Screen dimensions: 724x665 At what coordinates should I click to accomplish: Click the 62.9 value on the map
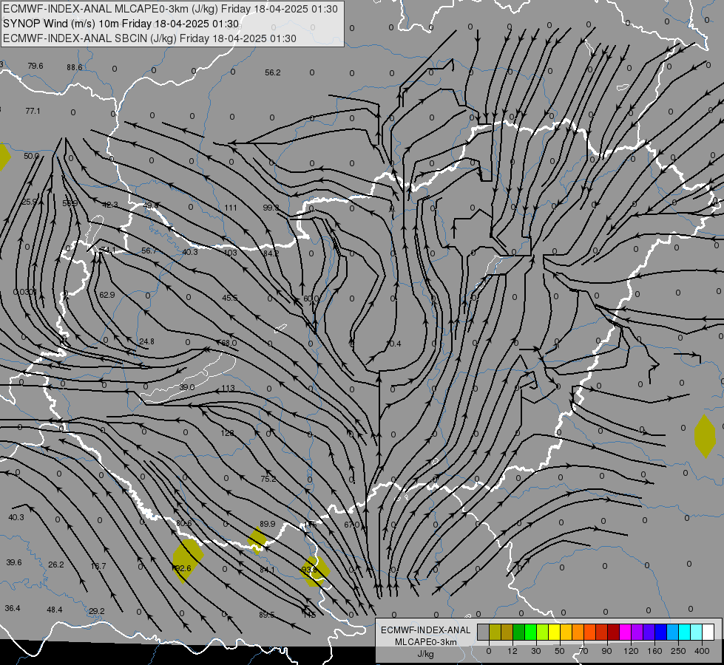[x=107, y=294]
